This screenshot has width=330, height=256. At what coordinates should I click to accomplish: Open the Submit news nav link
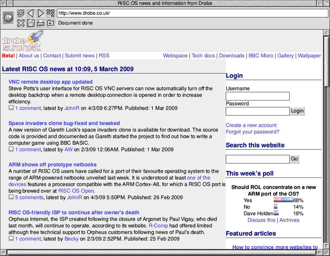click(80, 56)
